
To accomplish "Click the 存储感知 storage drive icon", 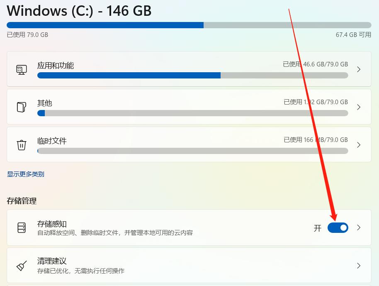I will tap(22, 227).
